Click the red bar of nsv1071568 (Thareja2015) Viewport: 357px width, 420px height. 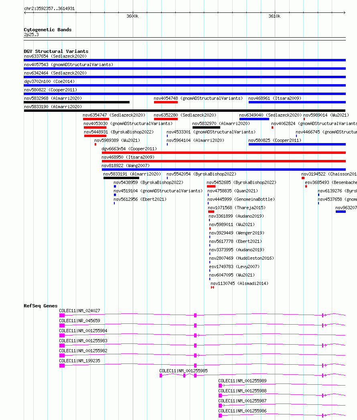tap(211, 212)
